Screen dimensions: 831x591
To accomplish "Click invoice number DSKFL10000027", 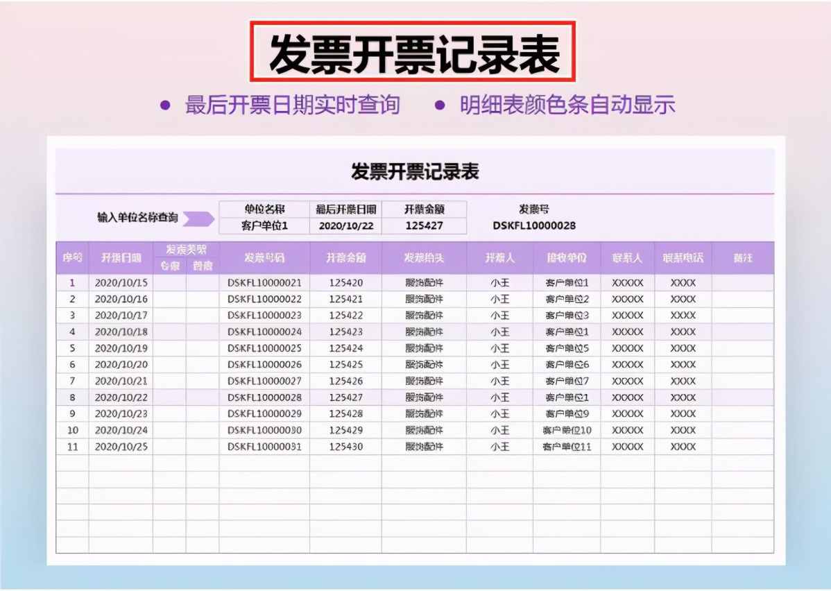I will coord(264,382).
